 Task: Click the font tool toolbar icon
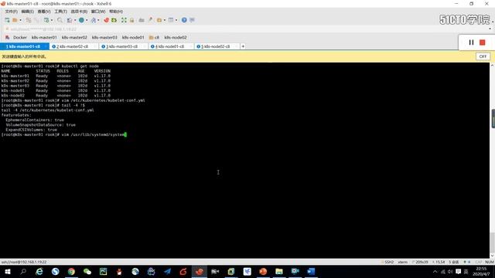(94, 20)
